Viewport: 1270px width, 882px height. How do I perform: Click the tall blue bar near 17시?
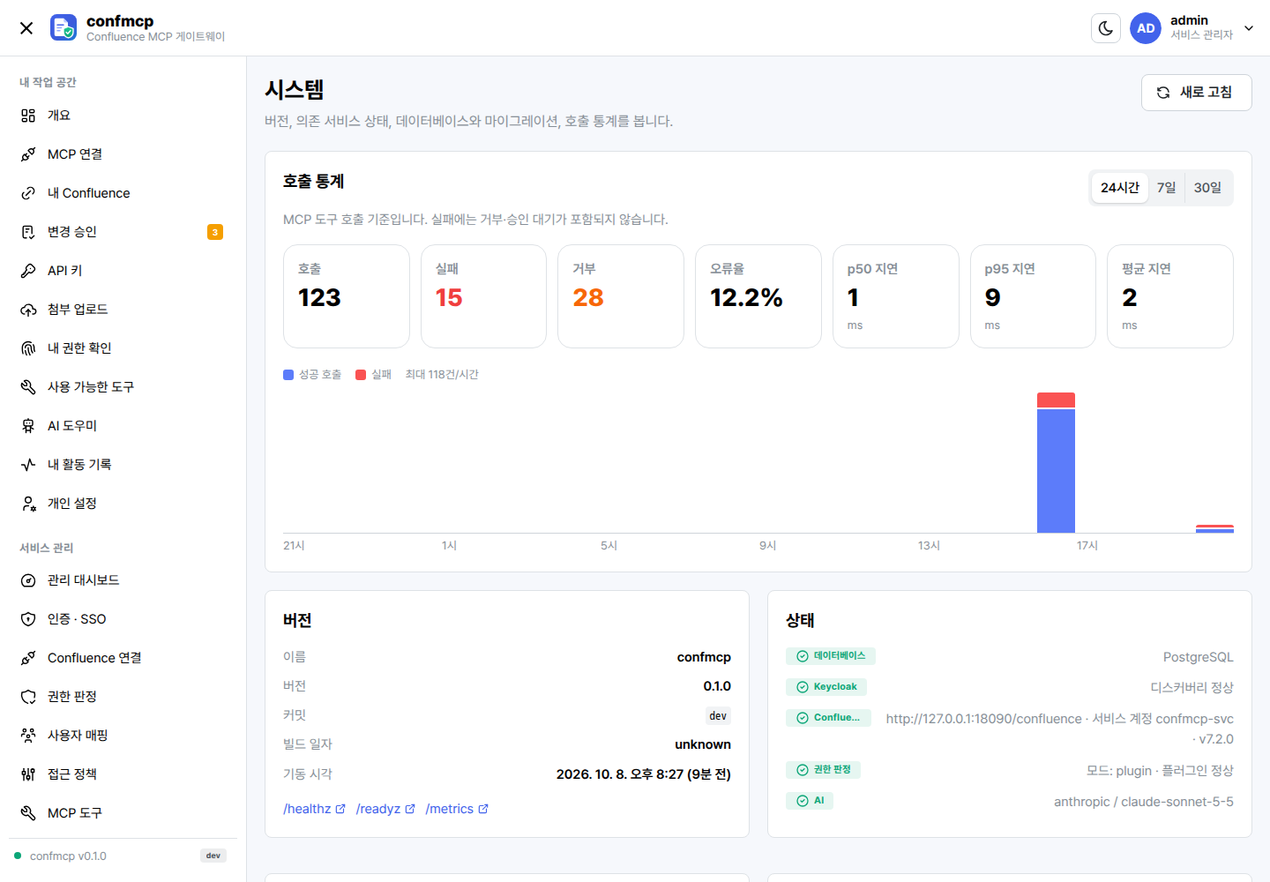tap(1056, 471)
